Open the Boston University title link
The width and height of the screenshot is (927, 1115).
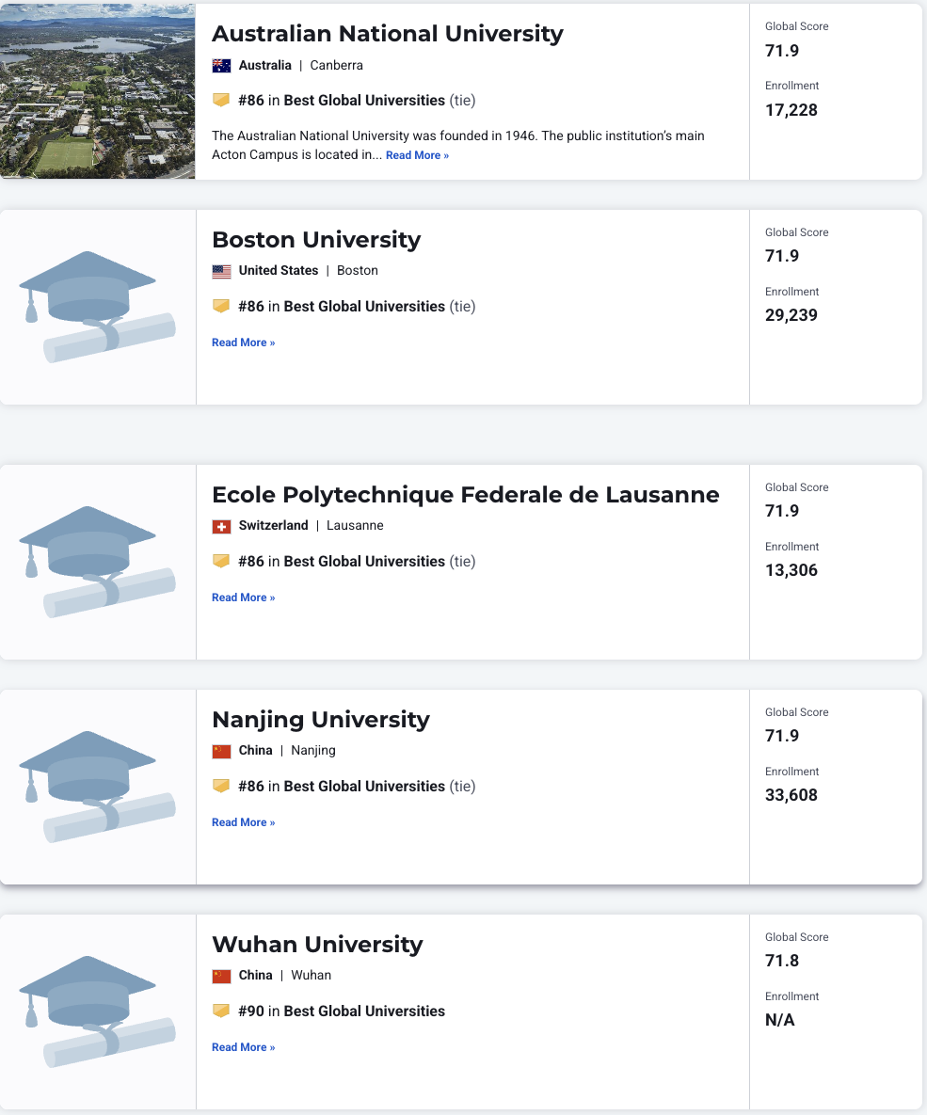pyautogui.click(x=316, y=240)
